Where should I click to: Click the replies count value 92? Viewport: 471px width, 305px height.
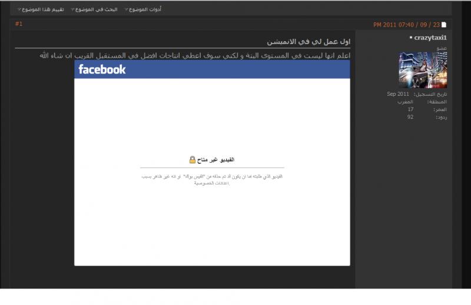[410, 117]
